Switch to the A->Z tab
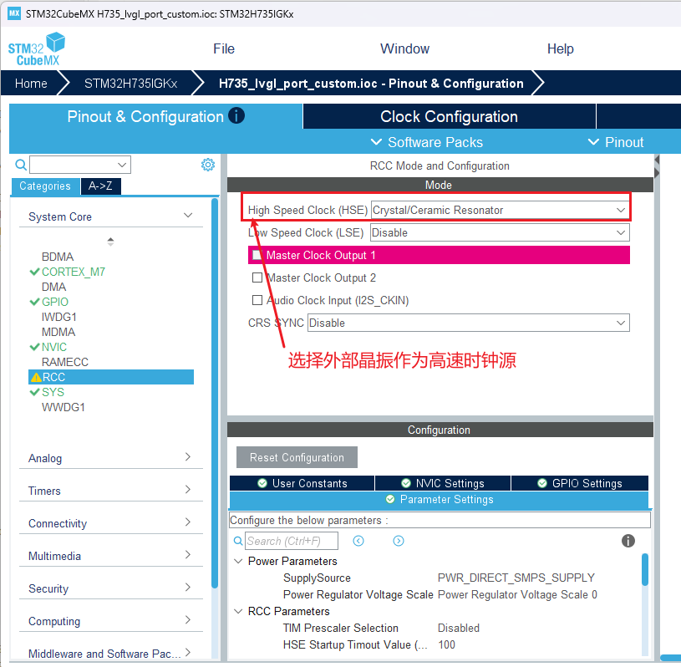 click(x=100, y=186)
